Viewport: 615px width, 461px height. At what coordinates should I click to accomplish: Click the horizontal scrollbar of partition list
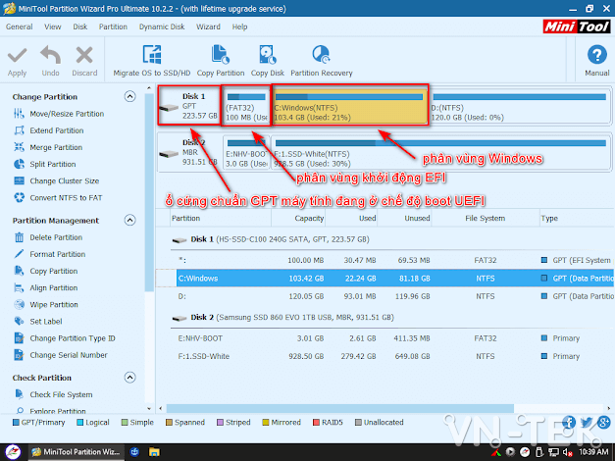pos(339,408)
